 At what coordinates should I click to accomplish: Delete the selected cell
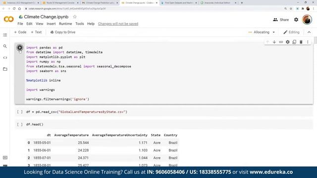(301, 42)
